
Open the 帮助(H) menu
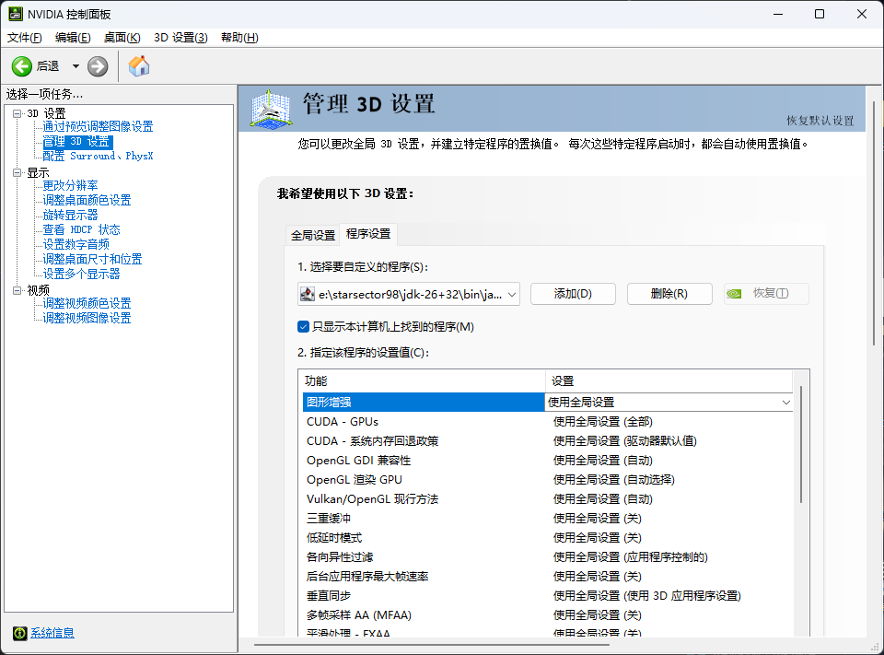pyautogui.click(x=239, y=37)
